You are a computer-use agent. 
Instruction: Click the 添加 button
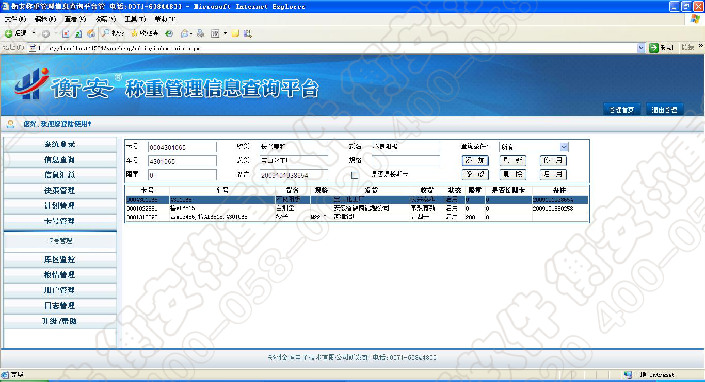[x=475, y=161]
